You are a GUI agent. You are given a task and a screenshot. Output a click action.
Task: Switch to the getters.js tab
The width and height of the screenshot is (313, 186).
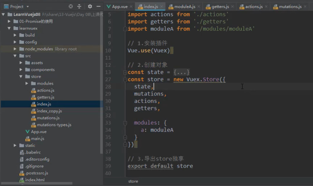tap(220, 6)
